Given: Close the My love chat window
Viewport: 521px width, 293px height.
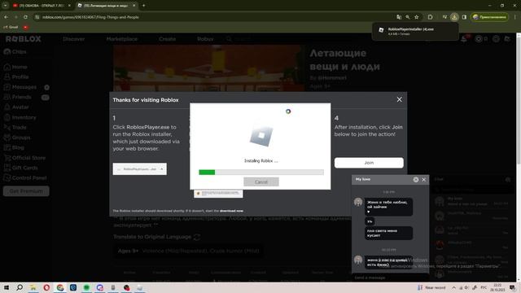Looking at the screenshot, I should (x=424, y=179).
